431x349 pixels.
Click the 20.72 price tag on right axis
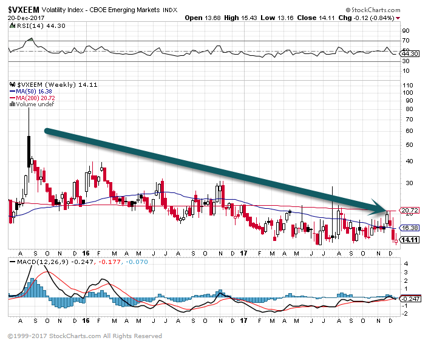[409, 211]
